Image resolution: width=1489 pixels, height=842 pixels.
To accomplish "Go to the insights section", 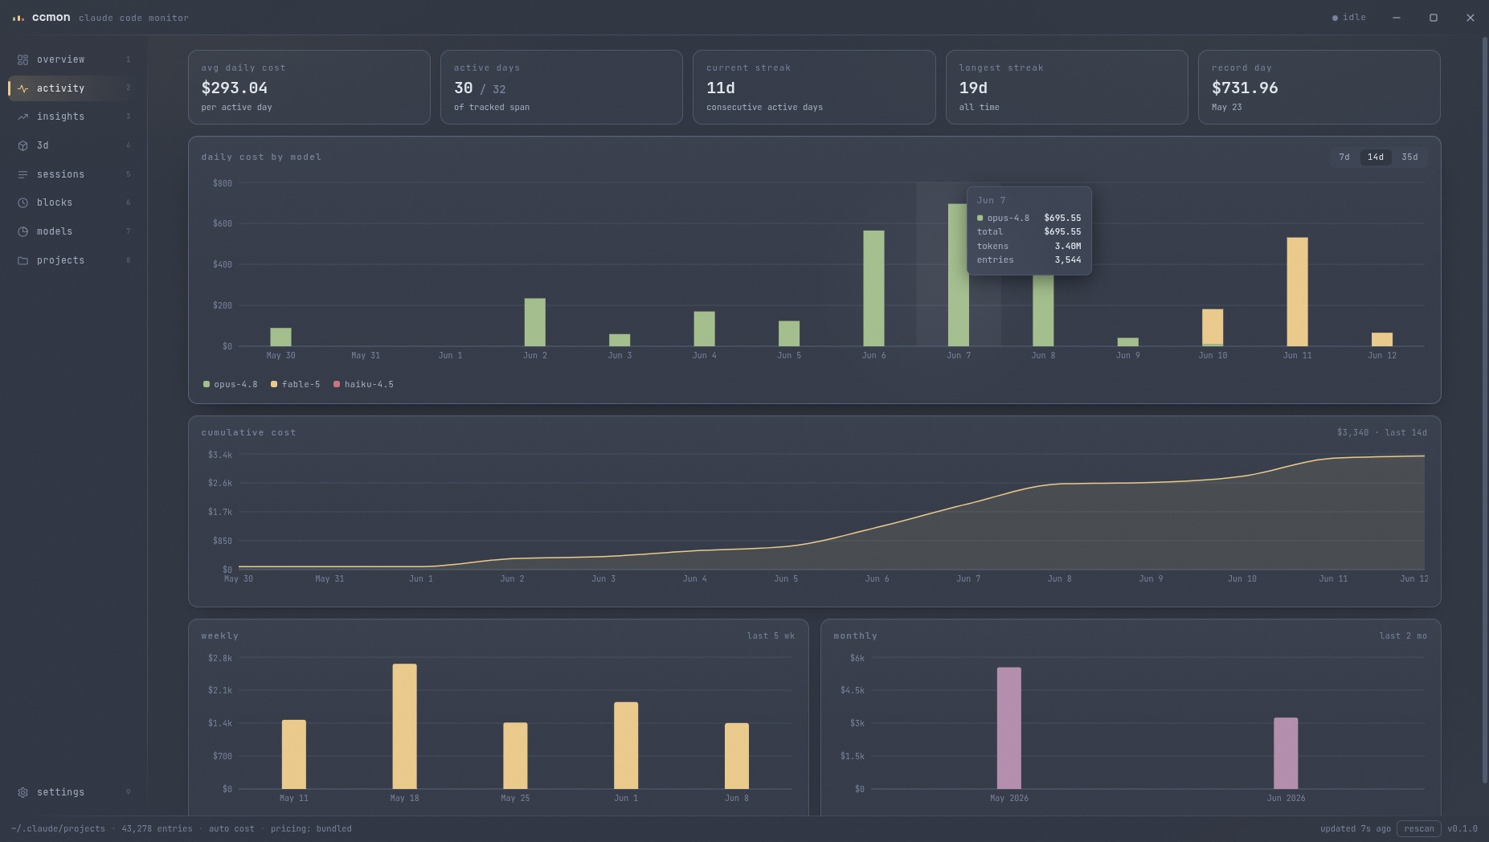I will pyautogui.click(x=73, y=116).
